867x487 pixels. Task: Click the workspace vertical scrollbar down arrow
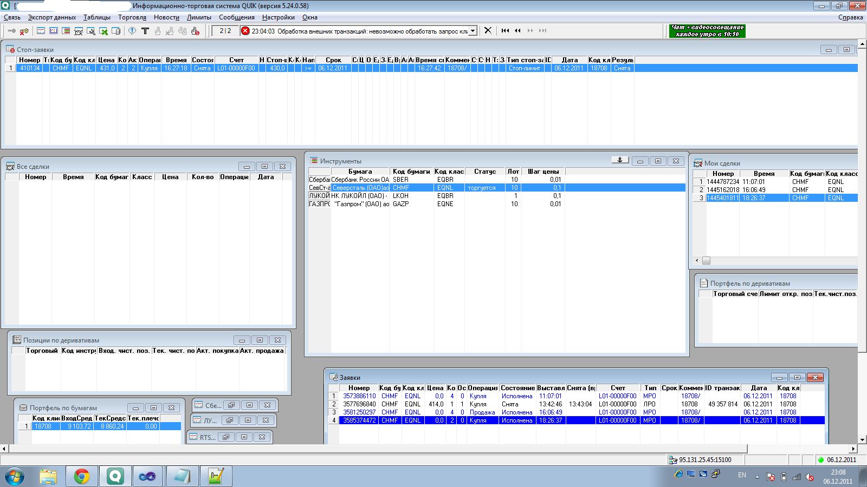[x=862, y=439]
